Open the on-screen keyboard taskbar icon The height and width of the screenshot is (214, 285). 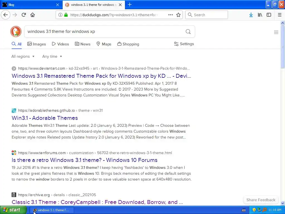pyautogui.click(x=244, y=210)
